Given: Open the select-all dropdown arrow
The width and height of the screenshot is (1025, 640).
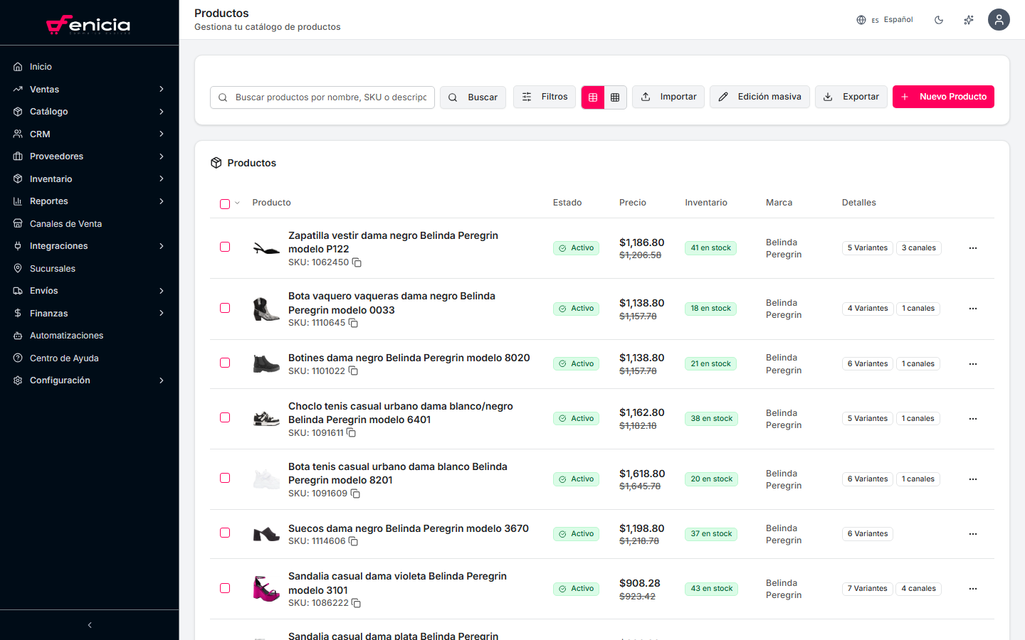Looking at the screenshot, I should (236, 203).
